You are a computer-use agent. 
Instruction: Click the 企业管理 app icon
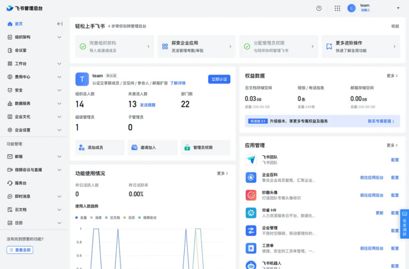[251, 231]
